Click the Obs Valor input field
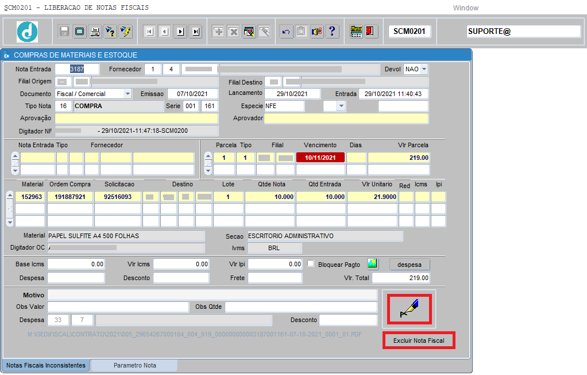Screen dimensions: 587x375 [118, 307]
